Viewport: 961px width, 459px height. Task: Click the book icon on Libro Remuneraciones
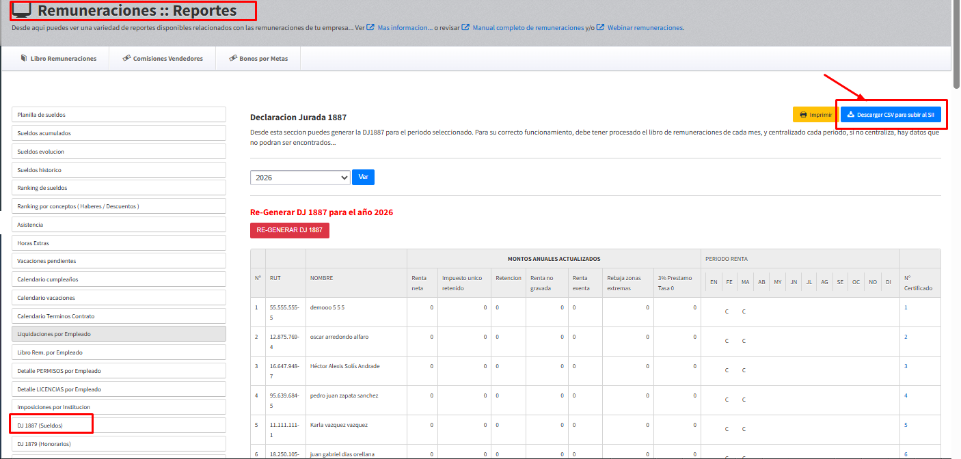click(24, 59)
